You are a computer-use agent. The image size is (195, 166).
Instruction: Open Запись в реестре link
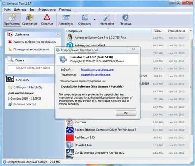pyautogui.click(x=25, y=104)
